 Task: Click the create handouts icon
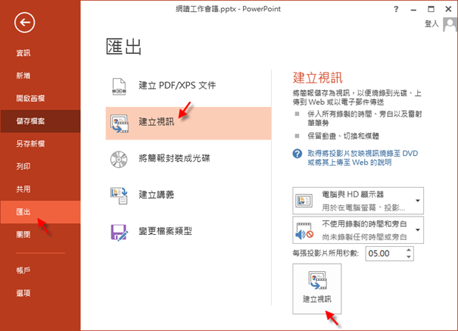(x=119, y=196)
